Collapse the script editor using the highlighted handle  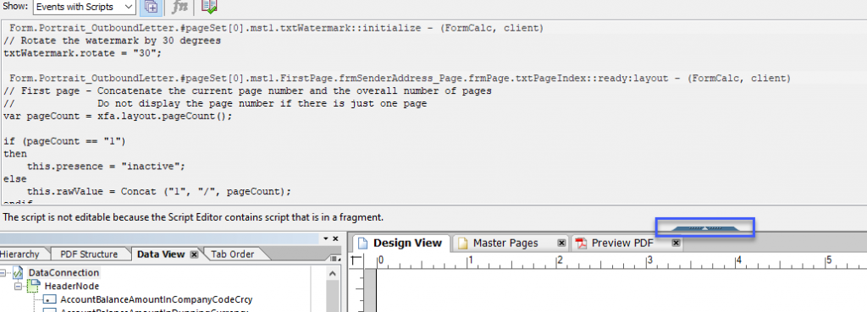click(x=704, y=227)
